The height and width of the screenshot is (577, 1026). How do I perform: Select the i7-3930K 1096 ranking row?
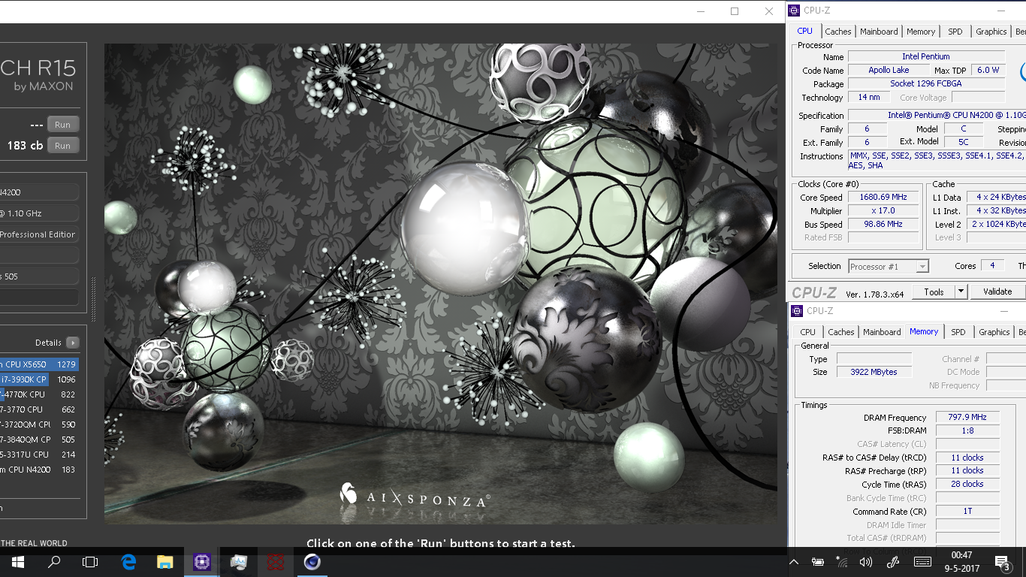coord(39,379)
